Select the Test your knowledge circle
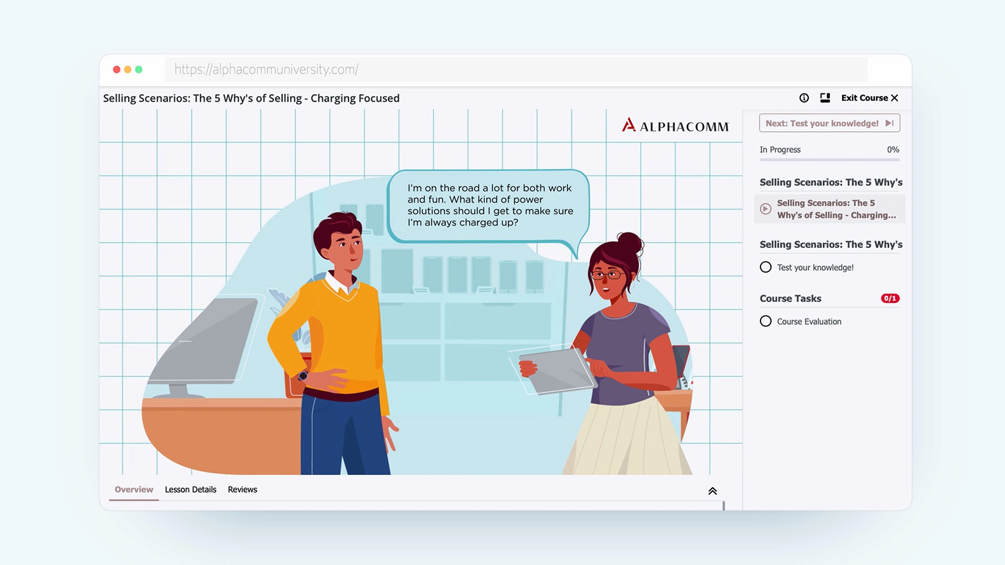Viewport: 1005px width, 565px height. pos(766,267)
